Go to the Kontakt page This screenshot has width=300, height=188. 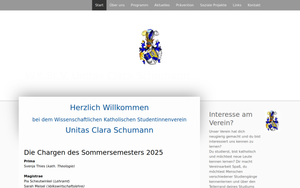pyautogui.click(x=254, y=5)
